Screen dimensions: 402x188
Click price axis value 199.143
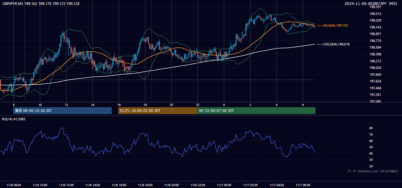click(x=375, y=27)
